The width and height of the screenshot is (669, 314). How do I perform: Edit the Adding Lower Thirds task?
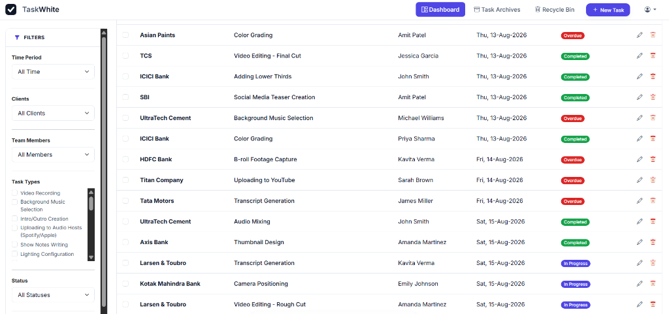(x=639, y=76)
